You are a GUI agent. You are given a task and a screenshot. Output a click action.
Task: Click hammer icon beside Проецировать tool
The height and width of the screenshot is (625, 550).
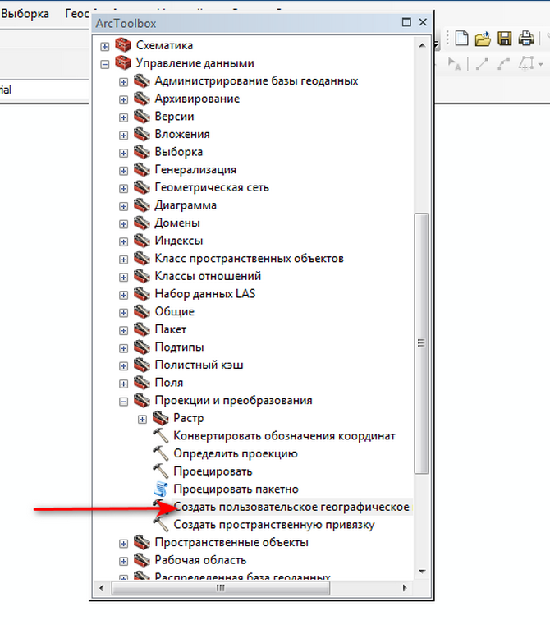click(161, 471)
